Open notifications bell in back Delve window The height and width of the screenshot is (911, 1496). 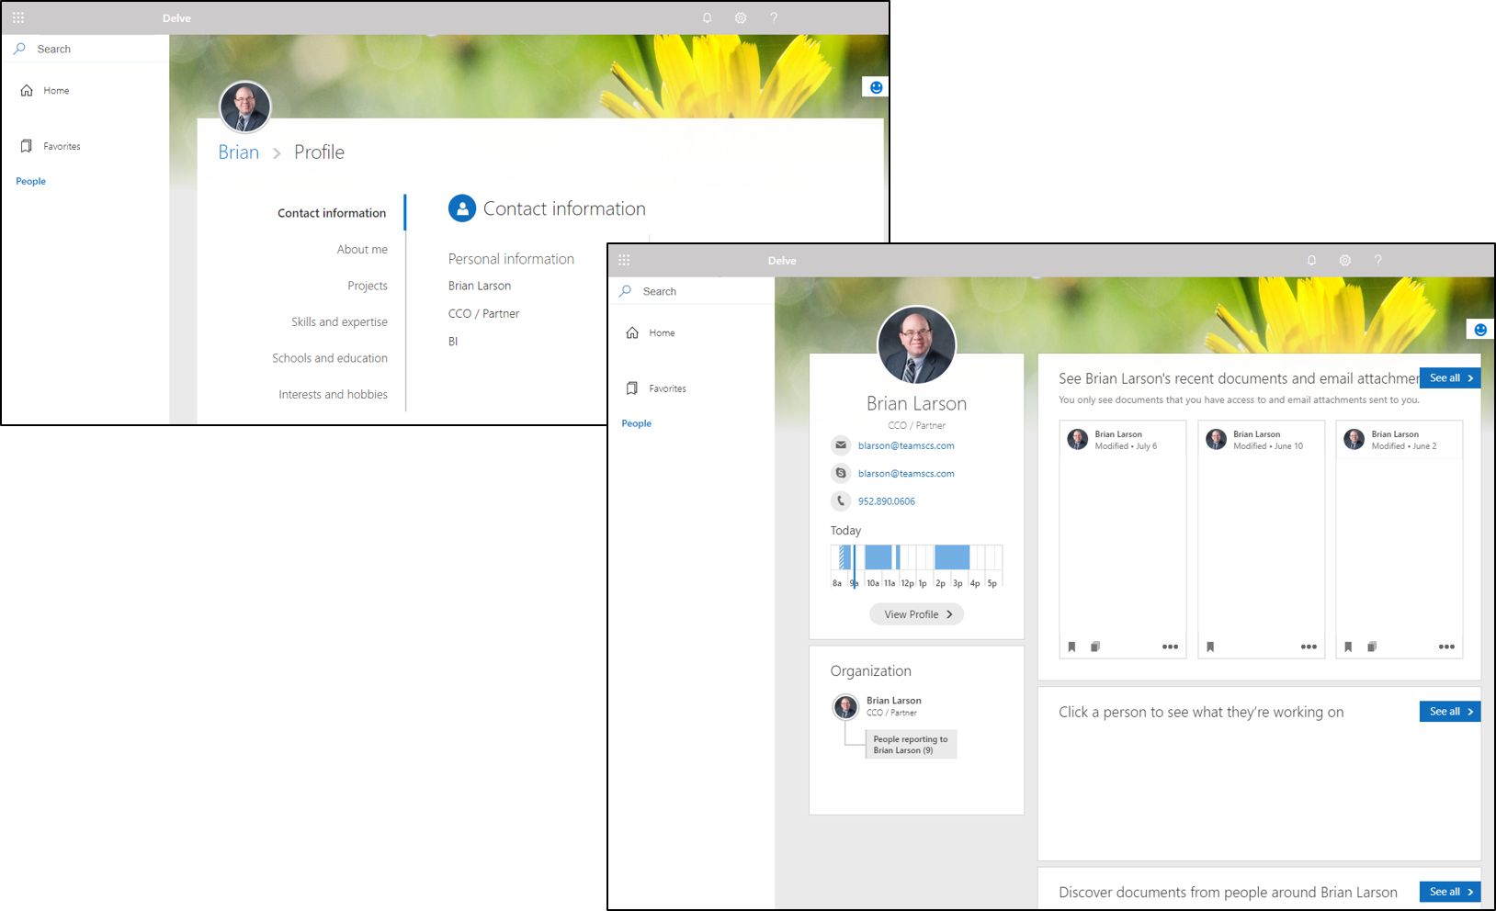click(707, 17)
